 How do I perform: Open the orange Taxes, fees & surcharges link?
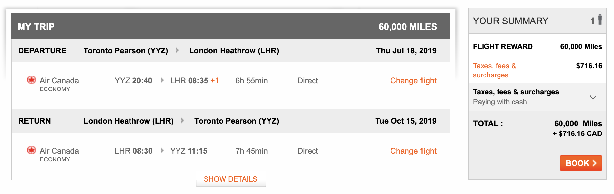coord(495,70)
